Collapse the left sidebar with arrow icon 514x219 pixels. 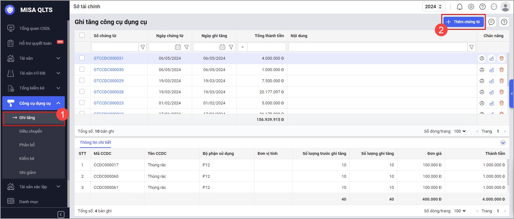[x=61, y=215]
